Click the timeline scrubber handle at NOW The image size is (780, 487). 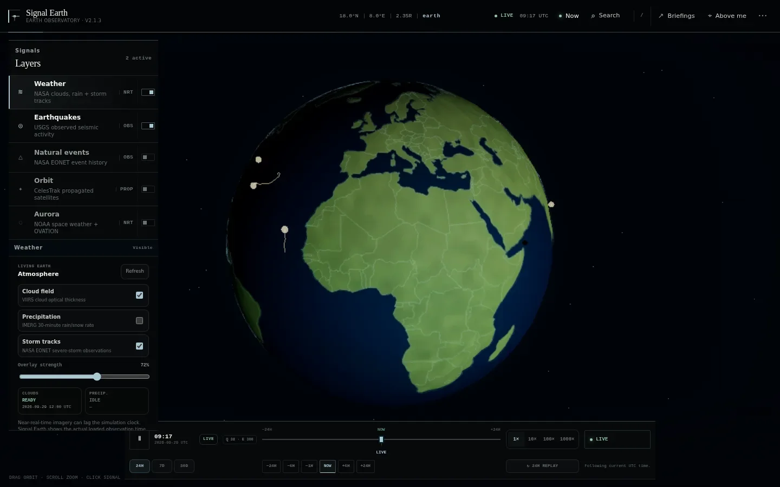(381, 439)
